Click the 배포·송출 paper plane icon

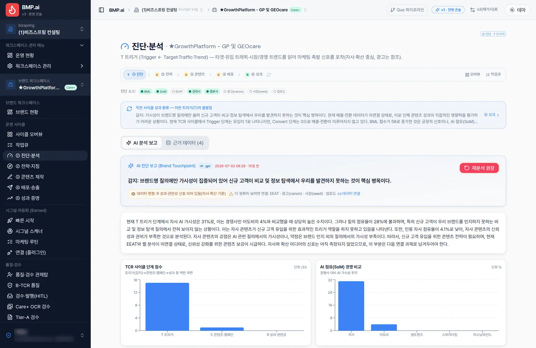[10, 188]
